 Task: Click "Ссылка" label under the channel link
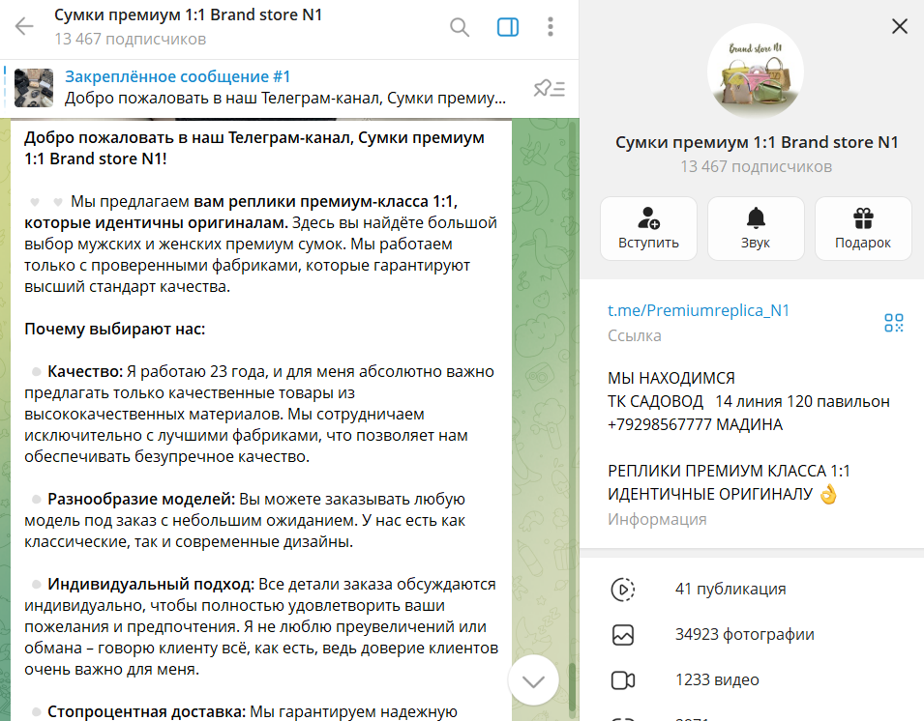635,335
